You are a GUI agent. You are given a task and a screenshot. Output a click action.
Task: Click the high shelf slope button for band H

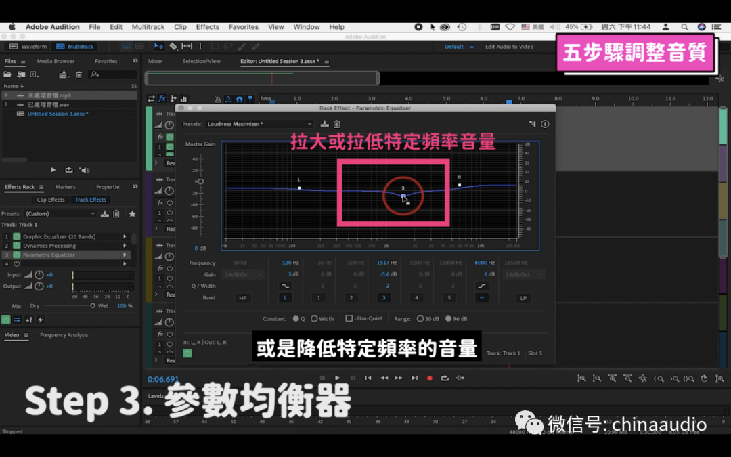pos(482,286)
